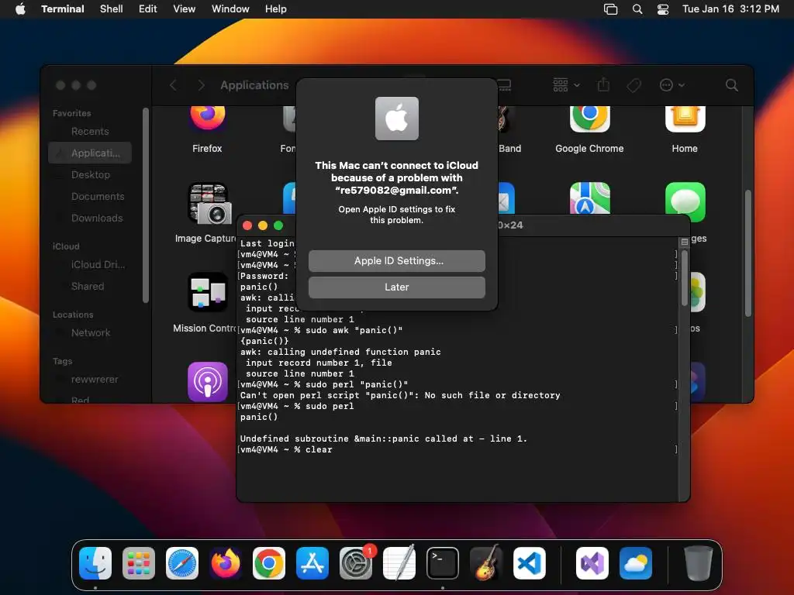
Task: Open the Terminal menu in menu bar
Action: pos(62,9)
